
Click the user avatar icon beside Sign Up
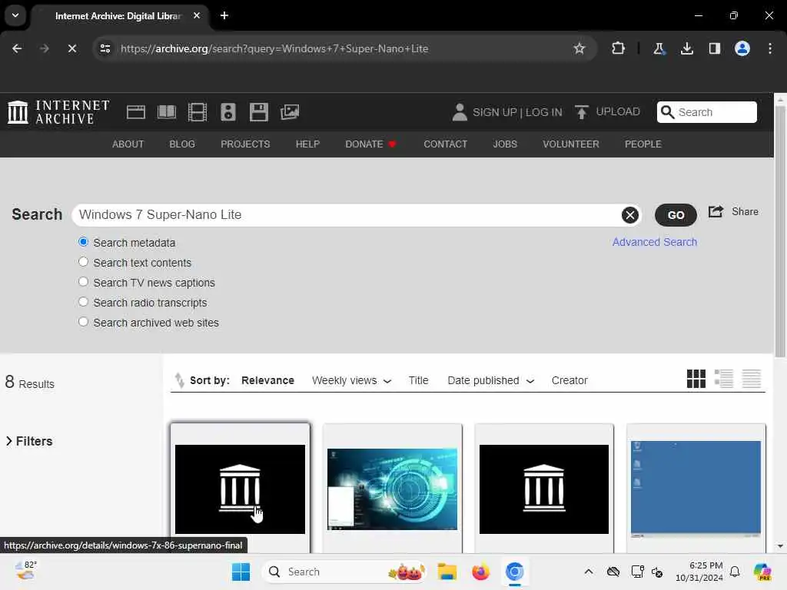[460, 112]
